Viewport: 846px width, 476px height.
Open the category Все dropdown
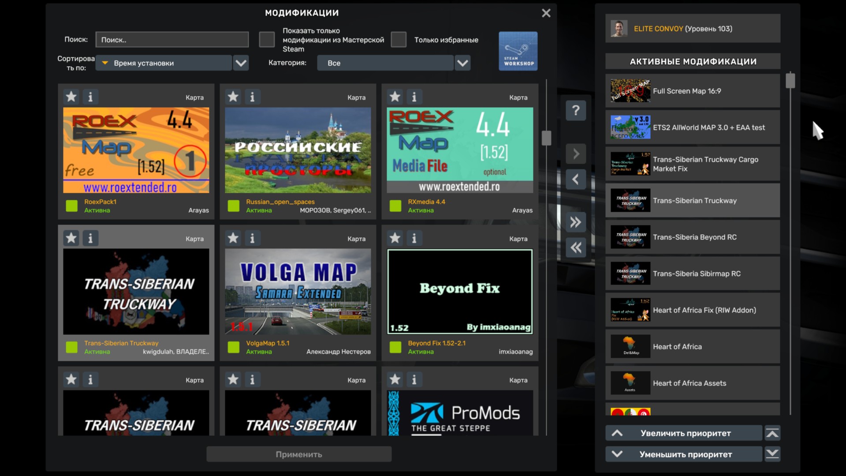point(385,63)
